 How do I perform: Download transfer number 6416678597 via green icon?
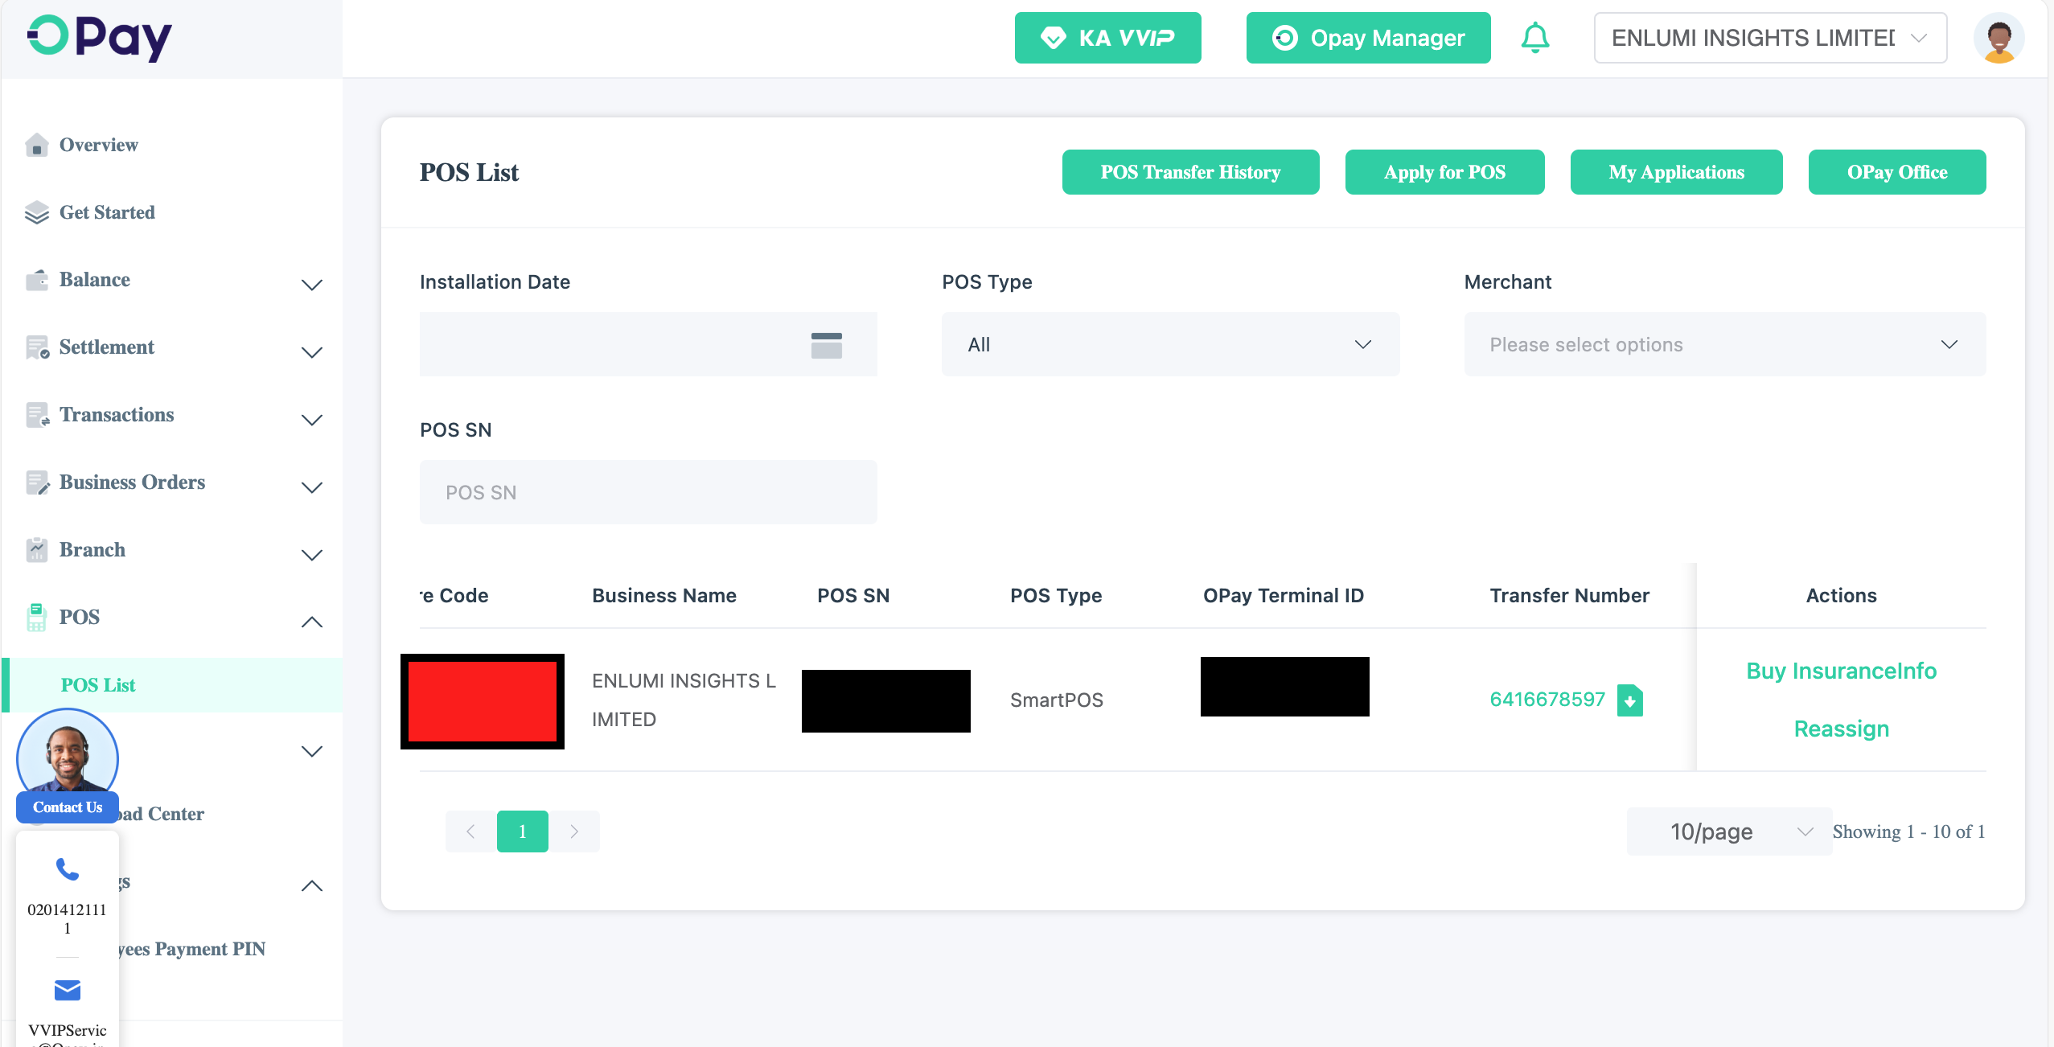coord(1630,700)
